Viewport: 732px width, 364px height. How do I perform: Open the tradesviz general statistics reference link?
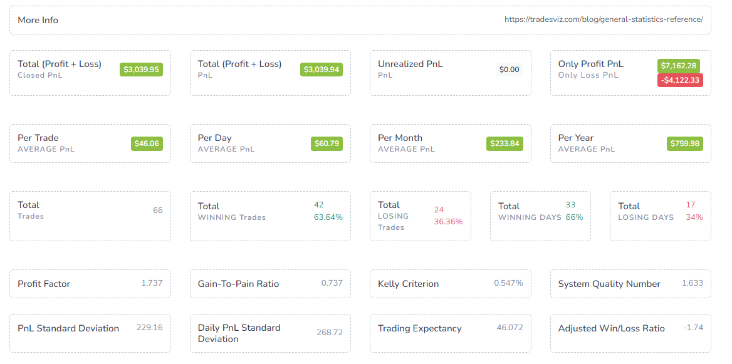pos(604,19)
